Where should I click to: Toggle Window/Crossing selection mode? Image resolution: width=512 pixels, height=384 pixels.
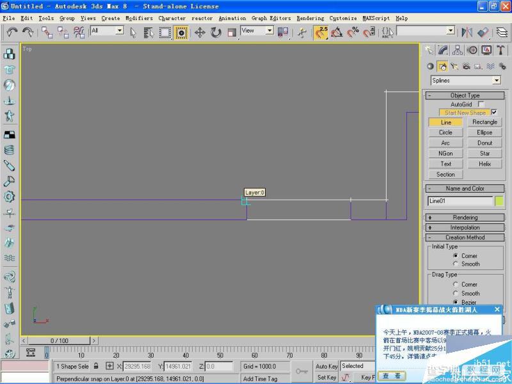pos(181,33)
